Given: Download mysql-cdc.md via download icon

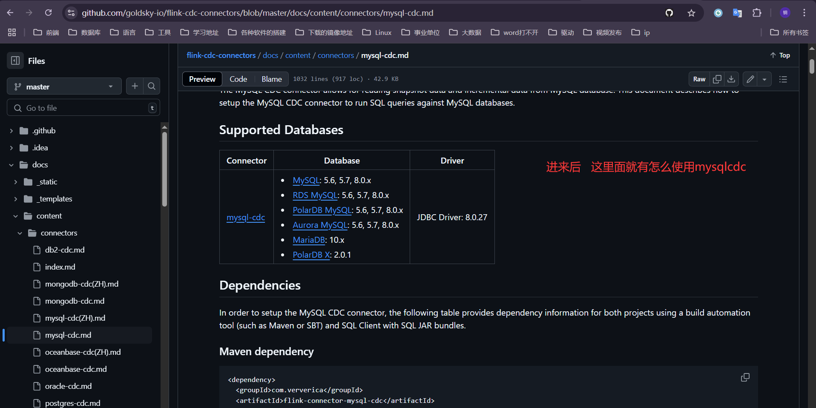Looking at the screenshot, I should coord(731,79).
